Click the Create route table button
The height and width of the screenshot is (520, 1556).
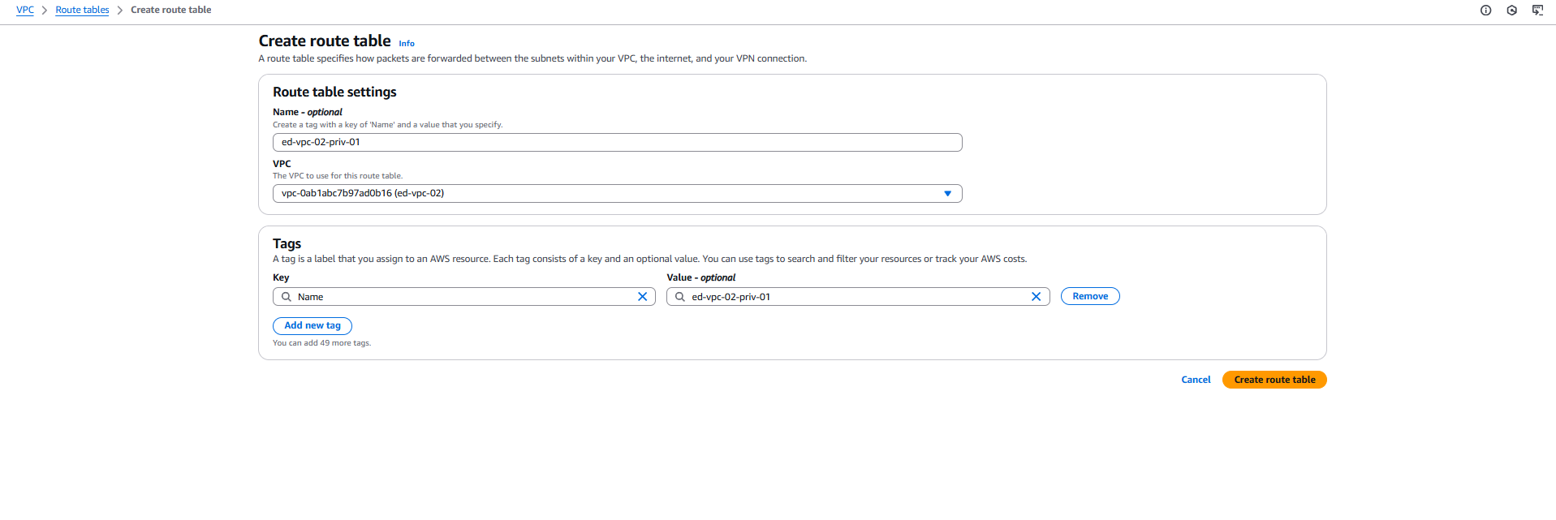[1274, 380]
